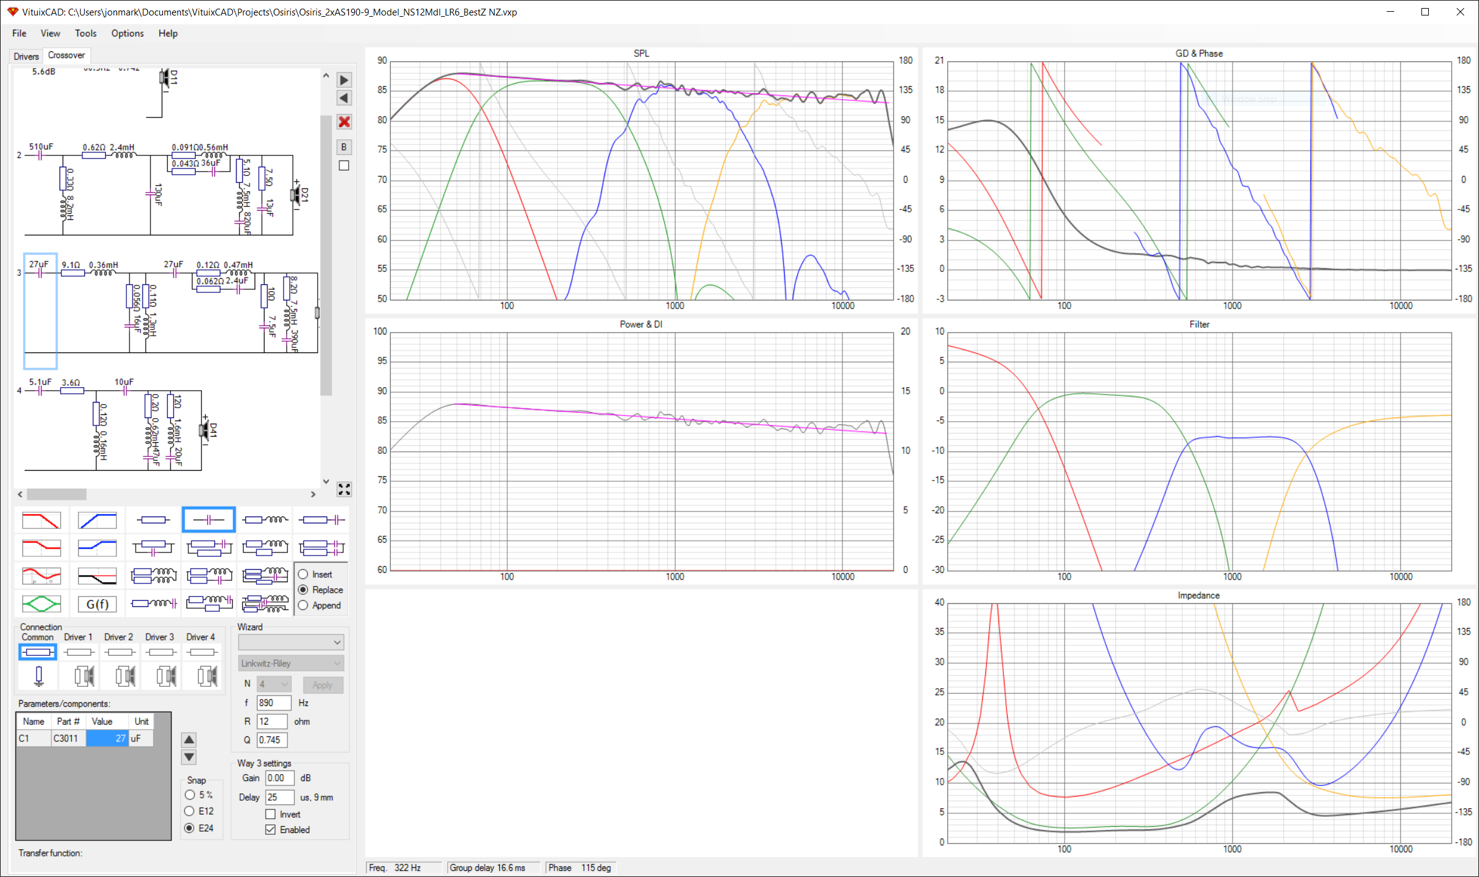This screenshot has height=877, width=1479.
Task: Choose the high-pass filter blue icon
Action: click(x=97, y=520)
